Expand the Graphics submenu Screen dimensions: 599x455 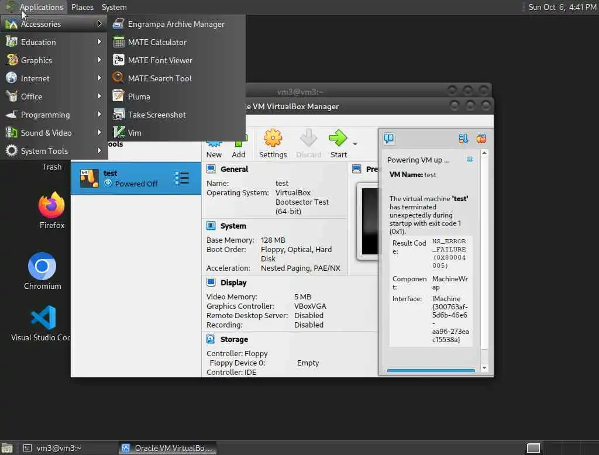[54, 60]
